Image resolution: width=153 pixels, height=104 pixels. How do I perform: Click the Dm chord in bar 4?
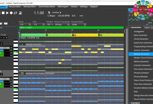111,35
